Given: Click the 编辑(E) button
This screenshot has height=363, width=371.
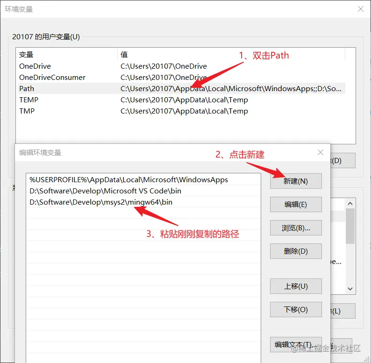Looking at the screenshot, I should (296, 204).
